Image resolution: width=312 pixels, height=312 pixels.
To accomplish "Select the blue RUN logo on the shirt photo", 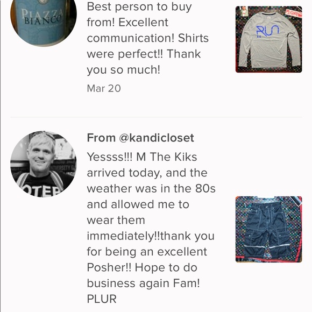I will pyautogui.click(x=267, y=31).
